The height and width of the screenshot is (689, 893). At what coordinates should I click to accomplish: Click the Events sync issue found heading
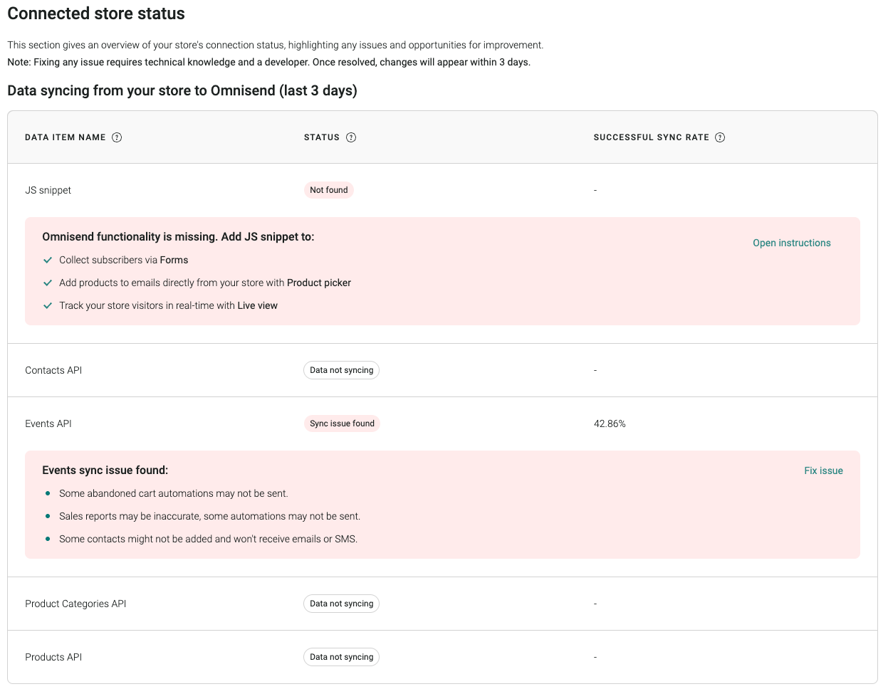(x=105, y=470)
